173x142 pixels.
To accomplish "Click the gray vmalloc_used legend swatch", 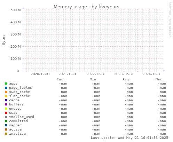I will tap(6, 117).
